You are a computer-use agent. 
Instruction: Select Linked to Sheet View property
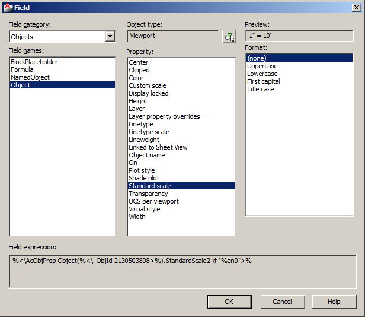click(181, 147)
